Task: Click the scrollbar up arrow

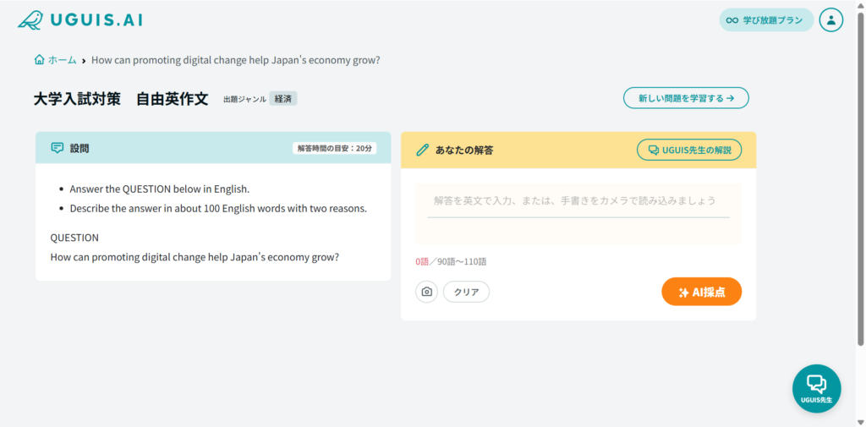Action: click(x=860, y=5)
